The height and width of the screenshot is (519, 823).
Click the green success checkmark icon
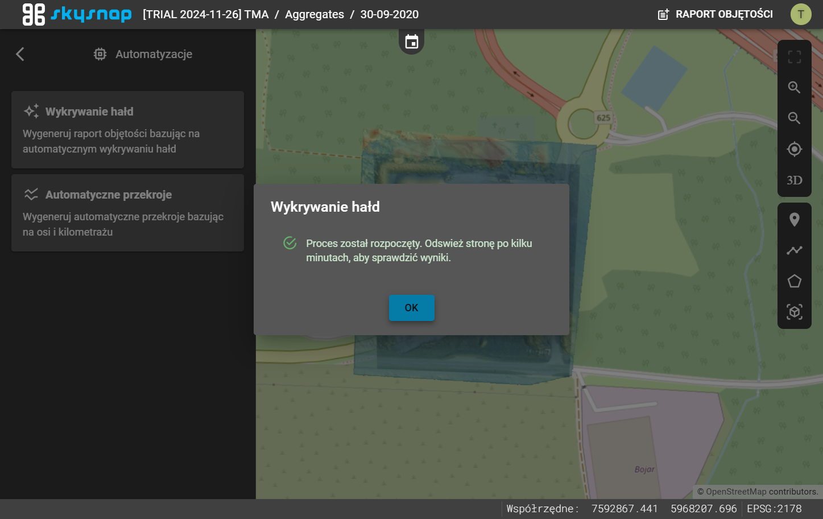(x=290, y=243)
